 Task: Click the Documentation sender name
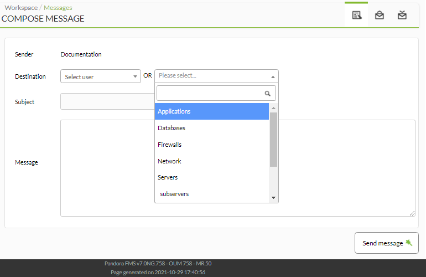pos(81,54)
